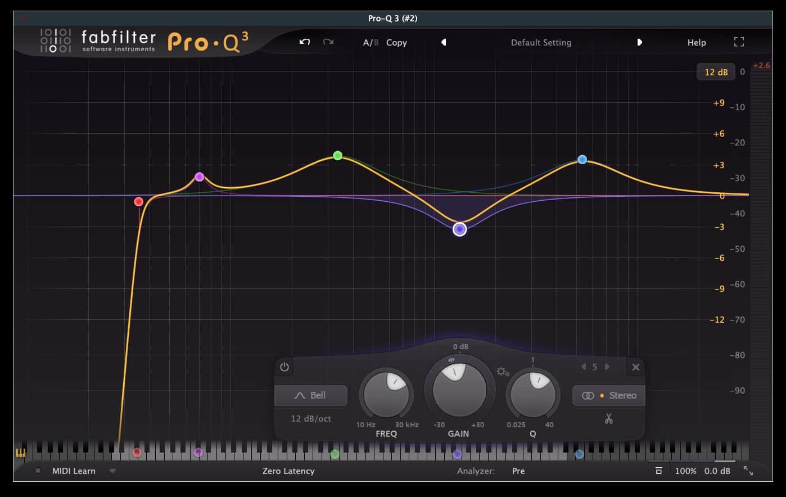
Task: Open the Default Setting preset menu
Action: pos(541,42)
